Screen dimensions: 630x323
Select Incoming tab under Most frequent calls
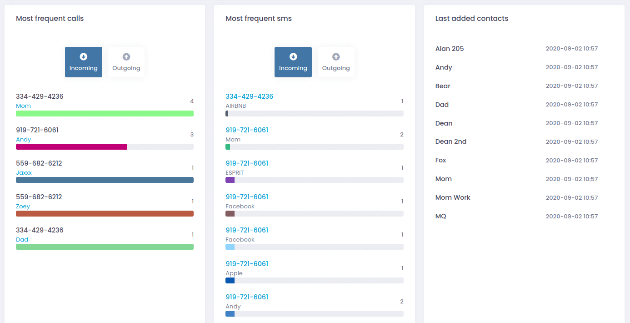[x=84, y=62]
